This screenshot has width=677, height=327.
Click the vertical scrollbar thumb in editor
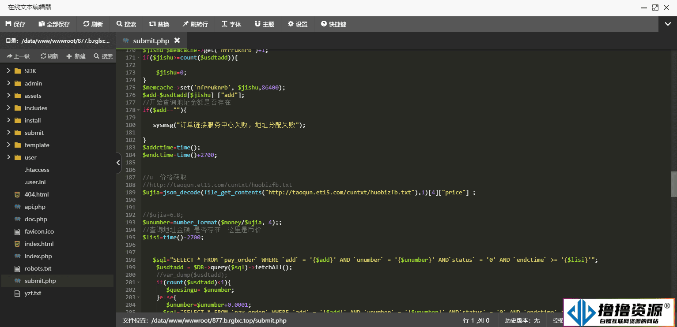click(673, 184)
